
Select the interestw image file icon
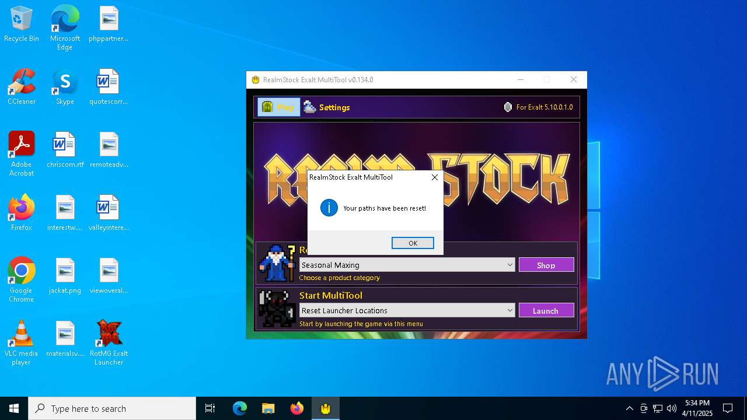click(65, 213)
